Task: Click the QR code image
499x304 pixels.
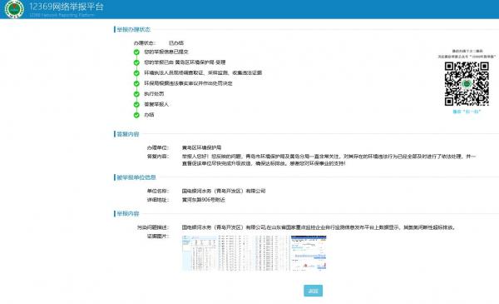Action: [x=467, y=84]
